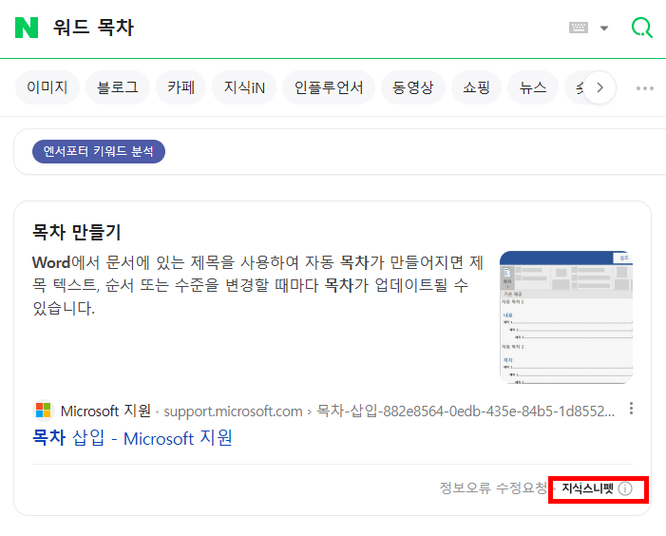
Task: Click 정보오류 수정요청 link
Action: pos(493,488)
